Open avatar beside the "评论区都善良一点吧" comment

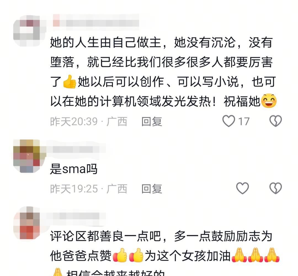[x=30, y=223]
